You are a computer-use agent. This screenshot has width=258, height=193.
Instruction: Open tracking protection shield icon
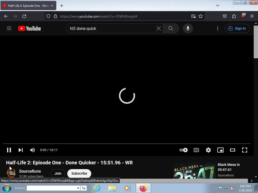(48, 16)
